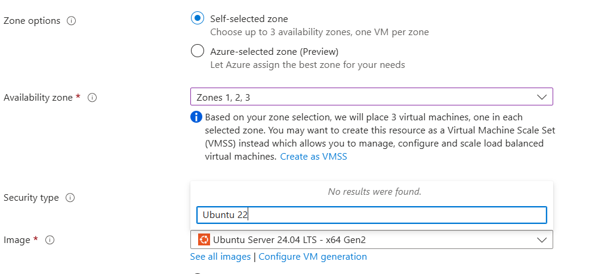589x274 pixels.
Task: Click the Availability zone info icon
Action: click(92, 98)
